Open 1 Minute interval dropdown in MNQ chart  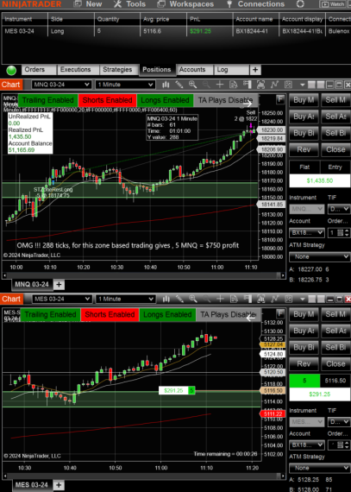pyautogui.click(x=125, y=85)
